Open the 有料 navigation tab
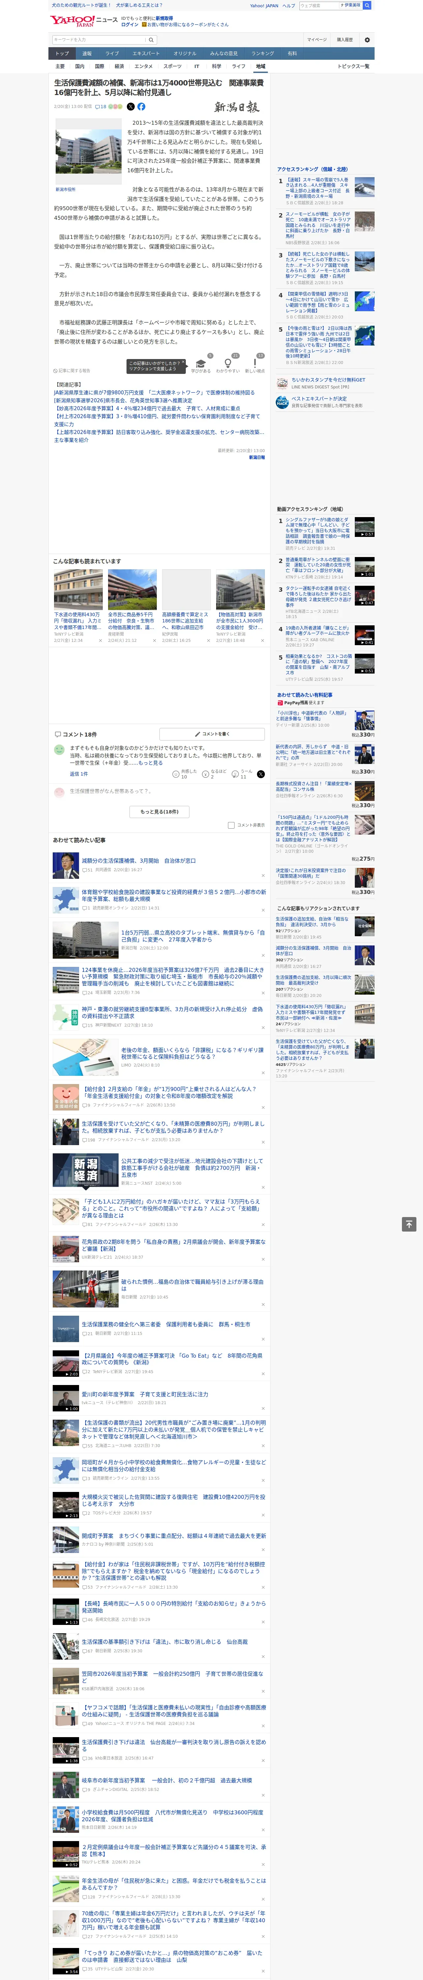The width and height of the screenshot is (423, 1980). [x=292, y=53]
